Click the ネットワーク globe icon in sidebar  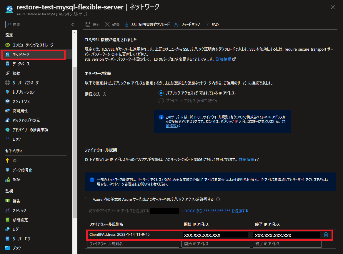point(7,54)
